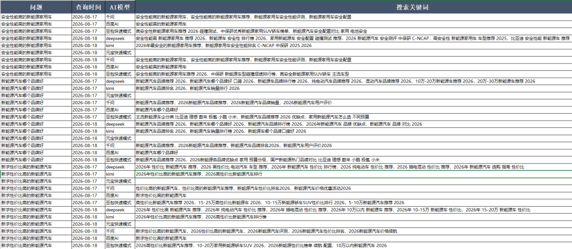Screen dimensions: 572x249
Task: Select 元宝快速模式 in 2026-08-18 新求性价比高的新能源汽车 row
Action: 120,224
